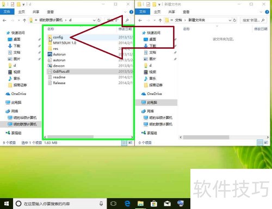Click up arrow in right window
272x209 pixels.
coord(160,20)
